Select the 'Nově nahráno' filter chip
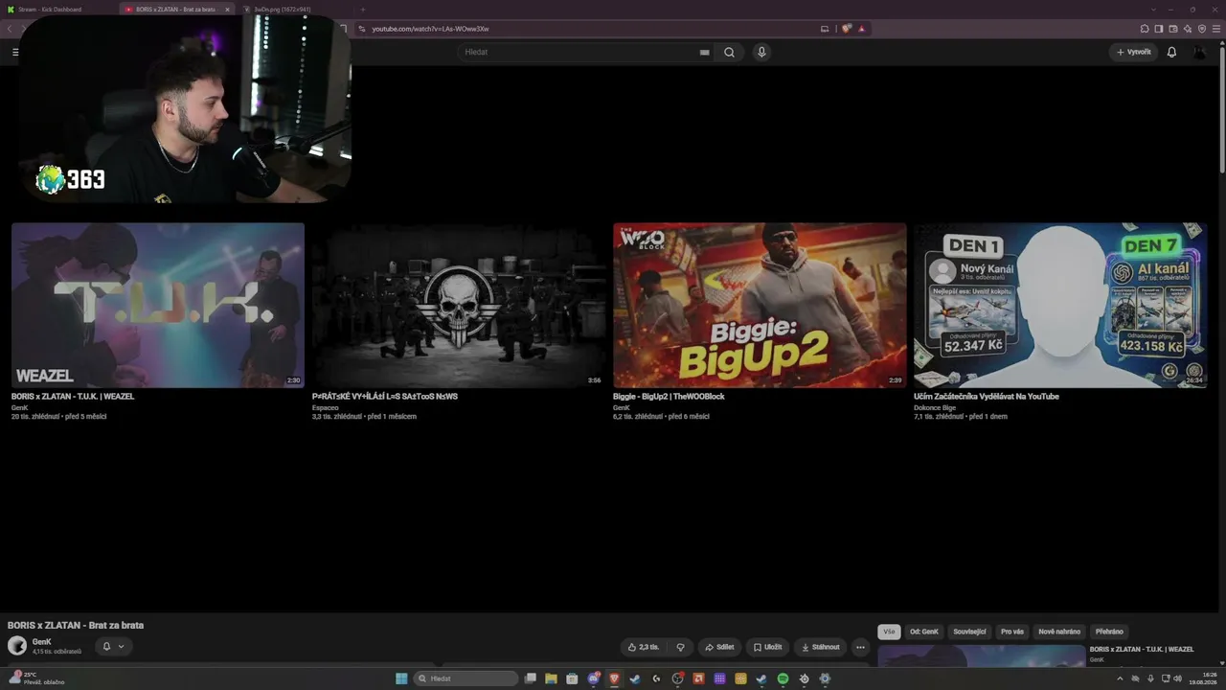The image size is (1226, 690). [1059, 632]
